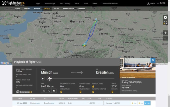Click the Indicated Airspeed lock icon
170x107 pixels.
point(93,92)
